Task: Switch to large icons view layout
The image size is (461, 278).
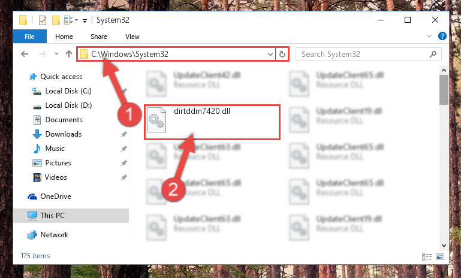Action: 440,256
